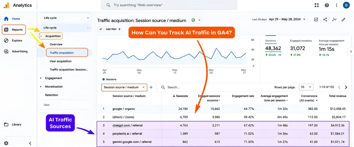Collapse the report navigation panel arrow
The image size is (354, 147).
click(x=30, y=143)
